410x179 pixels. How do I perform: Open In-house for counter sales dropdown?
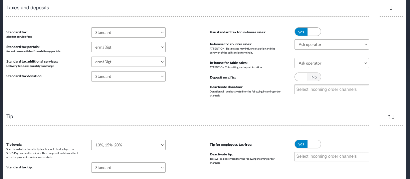(331, 44)
